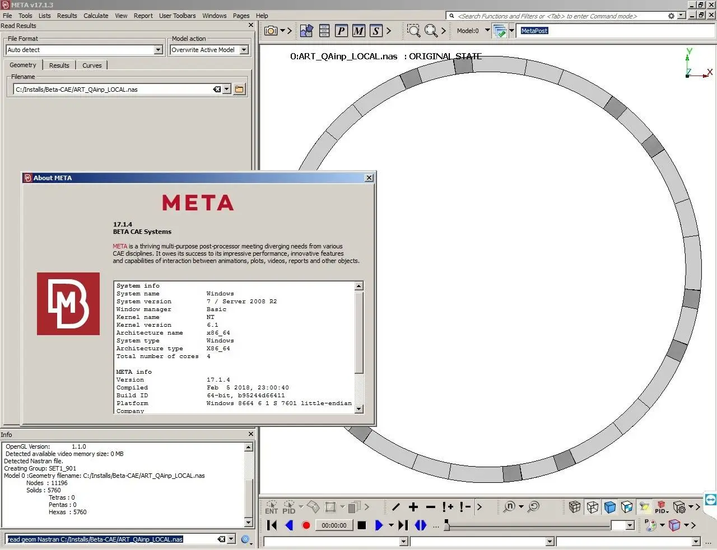Image resolution: width=717 pixels, height=550 pixels.
Task: Expand the play-forward options arrow
Action: click(x=391, y=525)
